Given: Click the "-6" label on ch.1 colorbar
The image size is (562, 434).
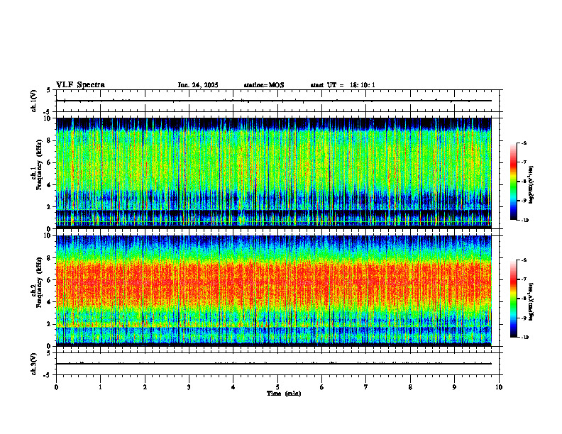Looking at the screenshot, I should click(523, 143).
